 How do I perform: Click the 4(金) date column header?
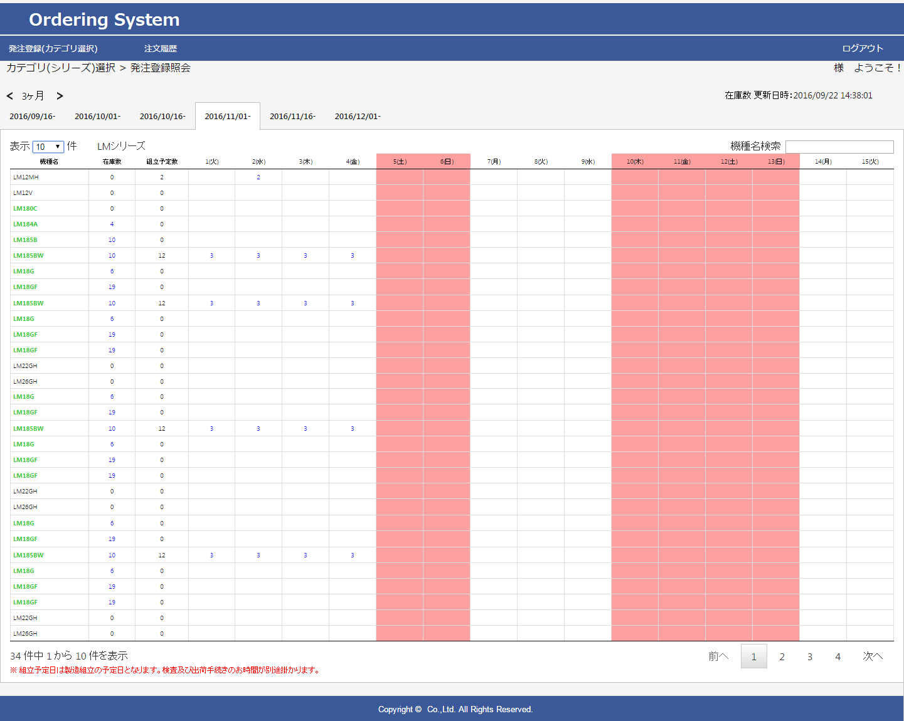[x=353, y=162]
